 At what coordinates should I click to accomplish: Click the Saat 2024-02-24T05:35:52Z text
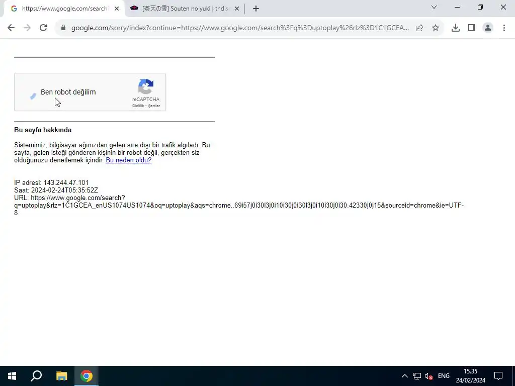[x=56, y=190]
